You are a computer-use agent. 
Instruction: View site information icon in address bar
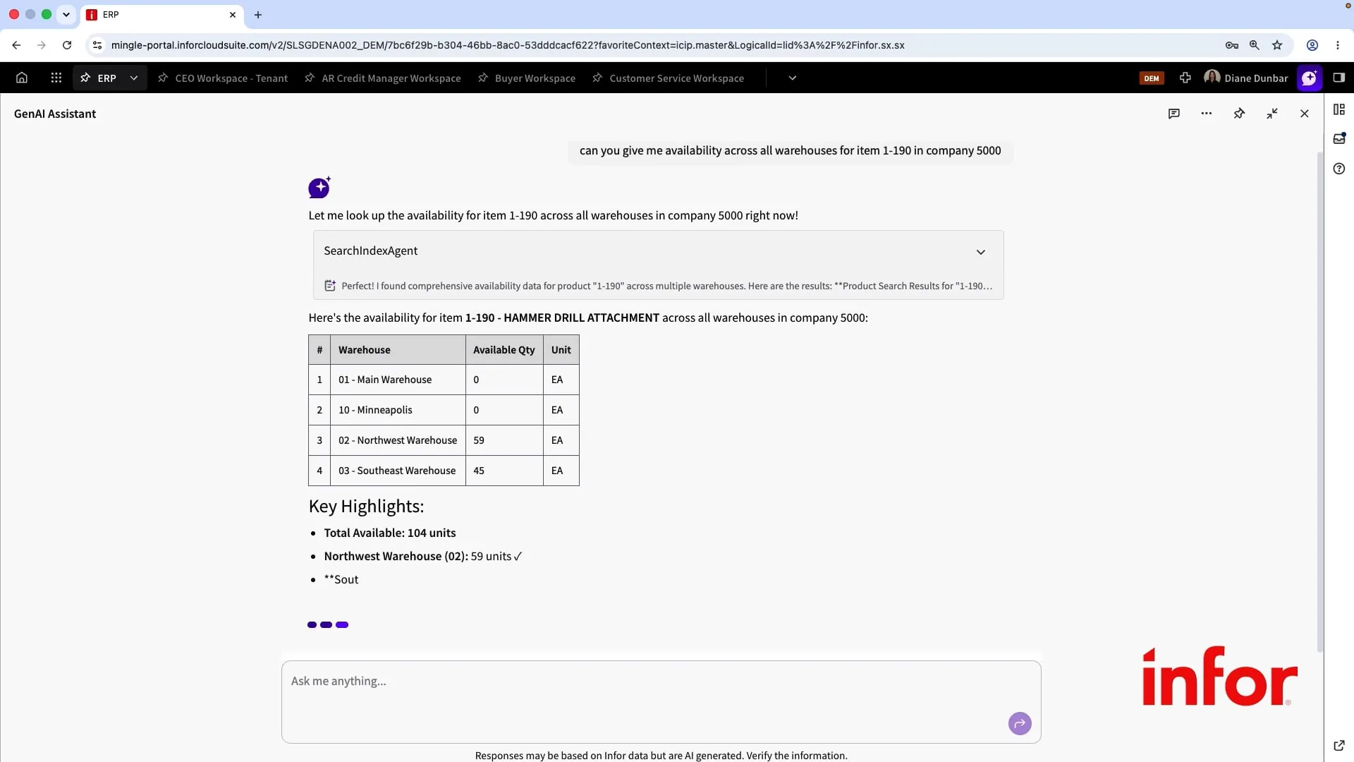point(97,45)
